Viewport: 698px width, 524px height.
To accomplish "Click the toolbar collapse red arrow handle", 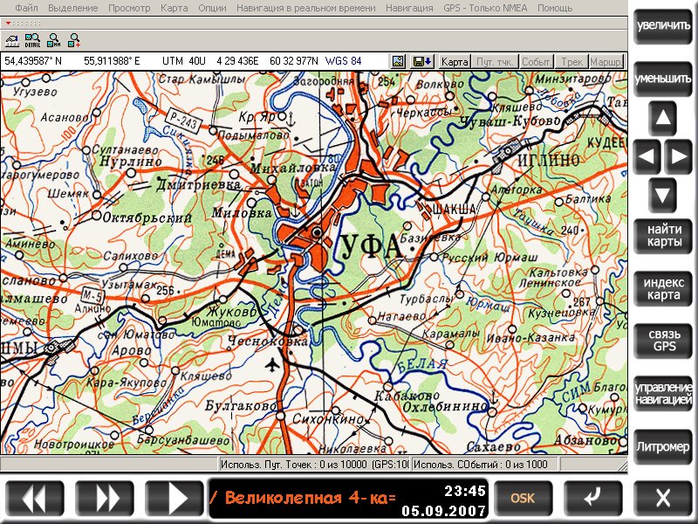I will (x=8, y=22).
